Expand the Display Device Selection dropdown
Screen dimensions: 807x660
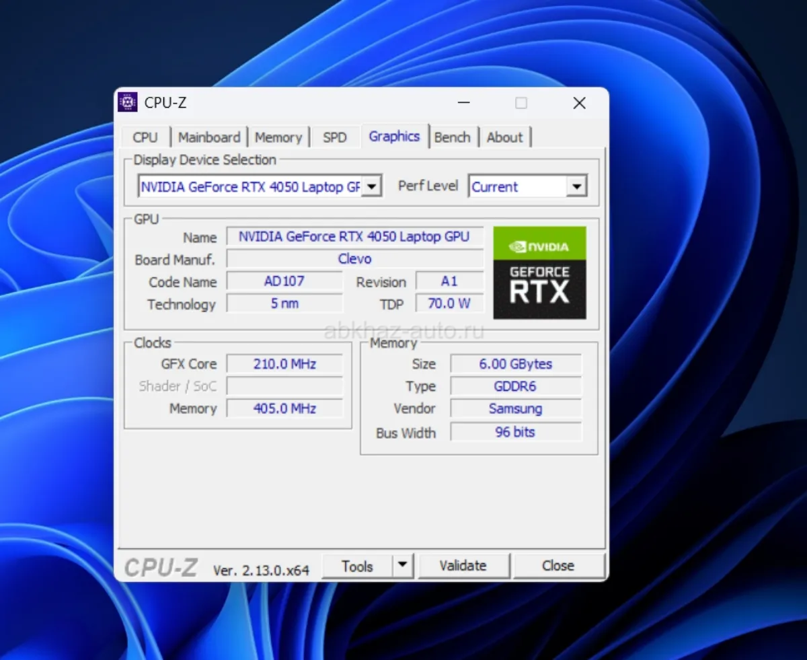pyautogui.click(x=372, y=186)
